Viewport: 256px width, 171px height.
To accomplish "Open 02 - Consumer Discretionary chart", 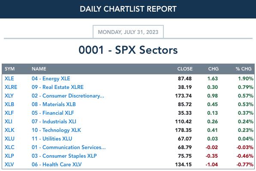I will (x=68, y=96).
